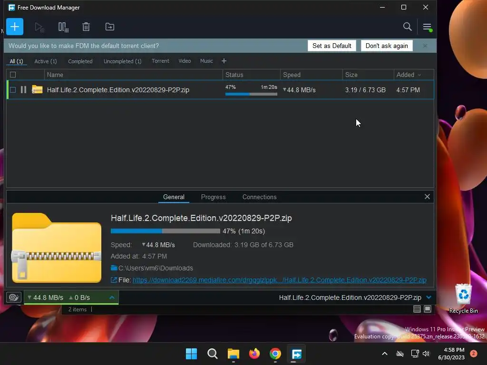Add a new filter tag with plus
Screen dimensions: 487x365
point(224,61)
